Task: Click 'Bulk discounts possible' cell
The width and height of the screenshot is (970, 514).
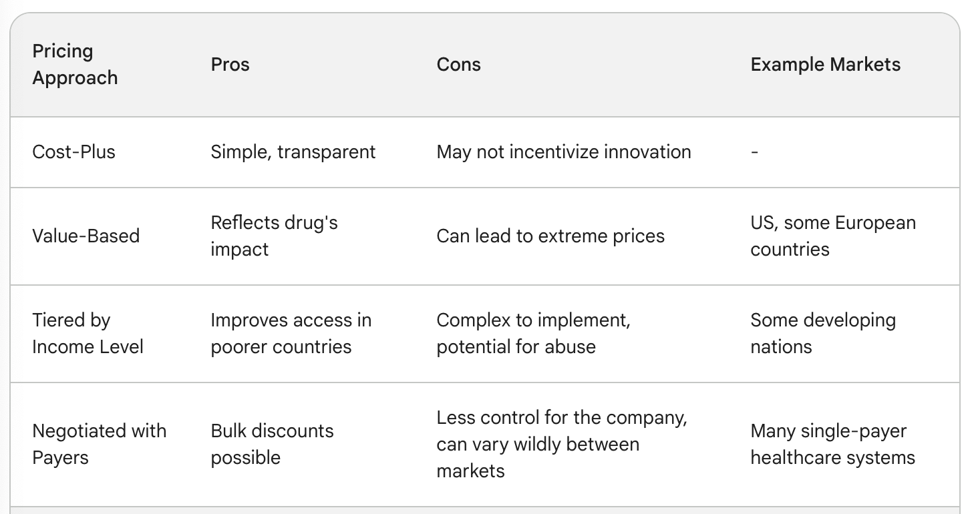Action: (x=272, y=445)
